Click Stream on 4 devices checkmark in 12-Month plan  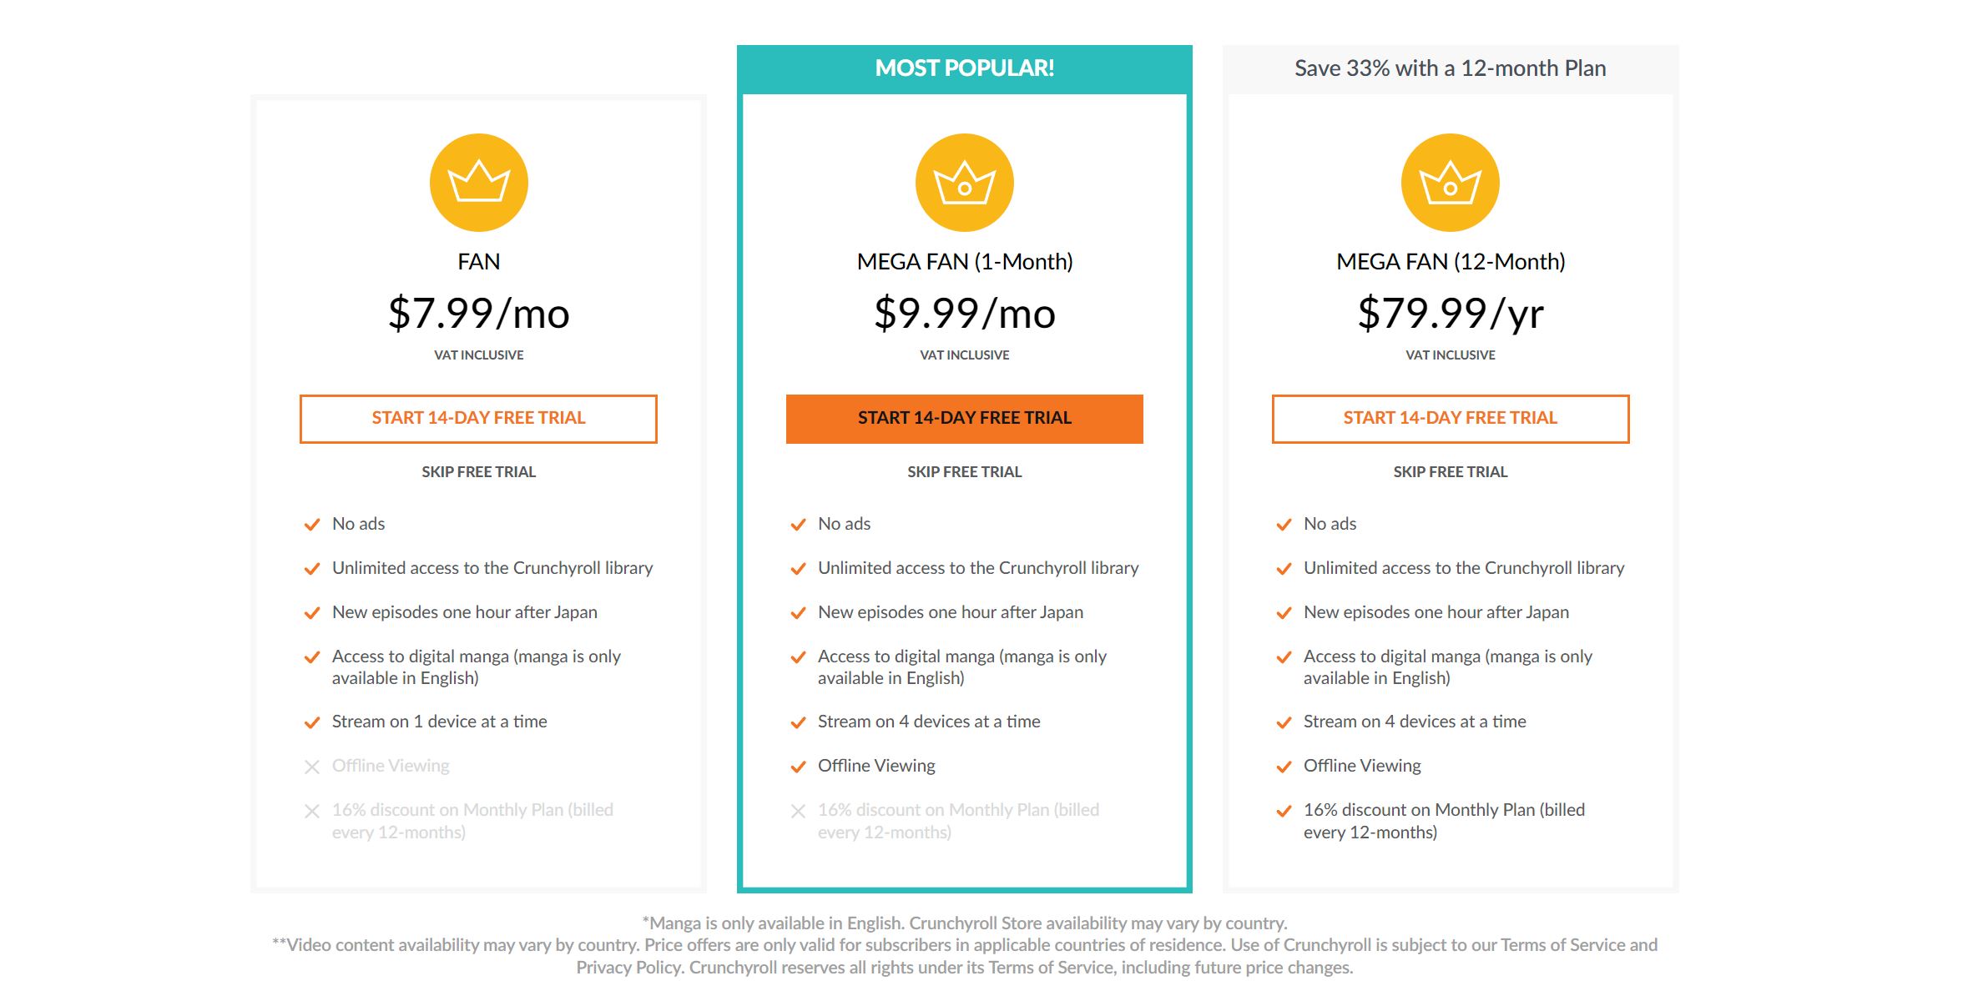1284,722
